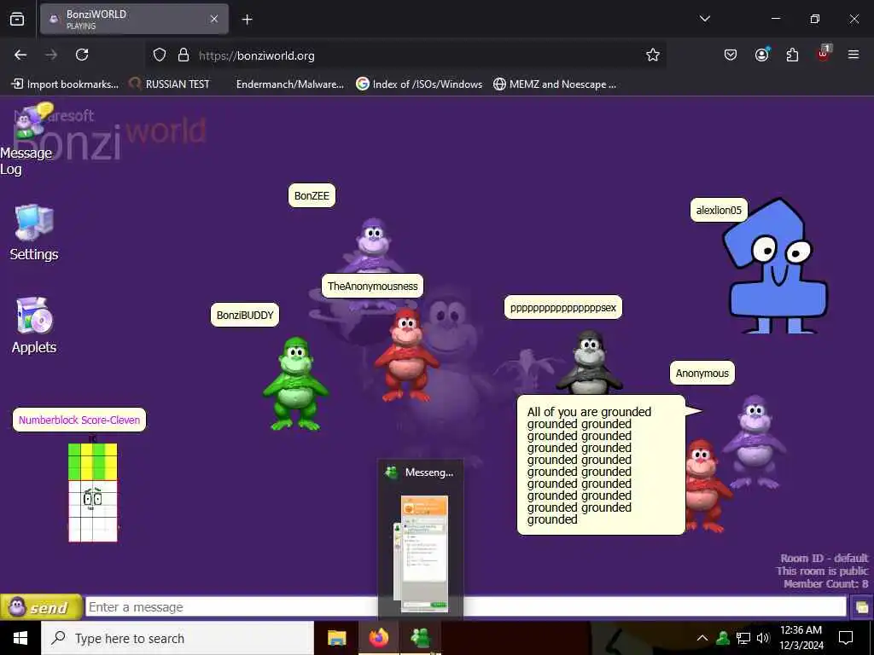Open the extensions puzzle icon
This screenshot has height=655, width=874.
tap(792, 55)
